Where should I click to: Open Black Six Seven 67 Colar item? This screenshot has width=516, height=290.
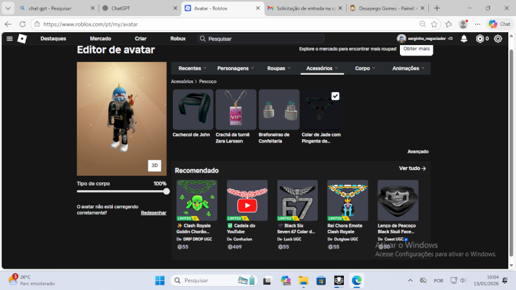(297, 200)
